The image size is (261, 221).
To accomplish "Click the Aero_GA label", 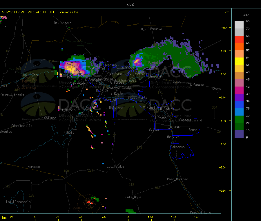I will tap(173, 137).
